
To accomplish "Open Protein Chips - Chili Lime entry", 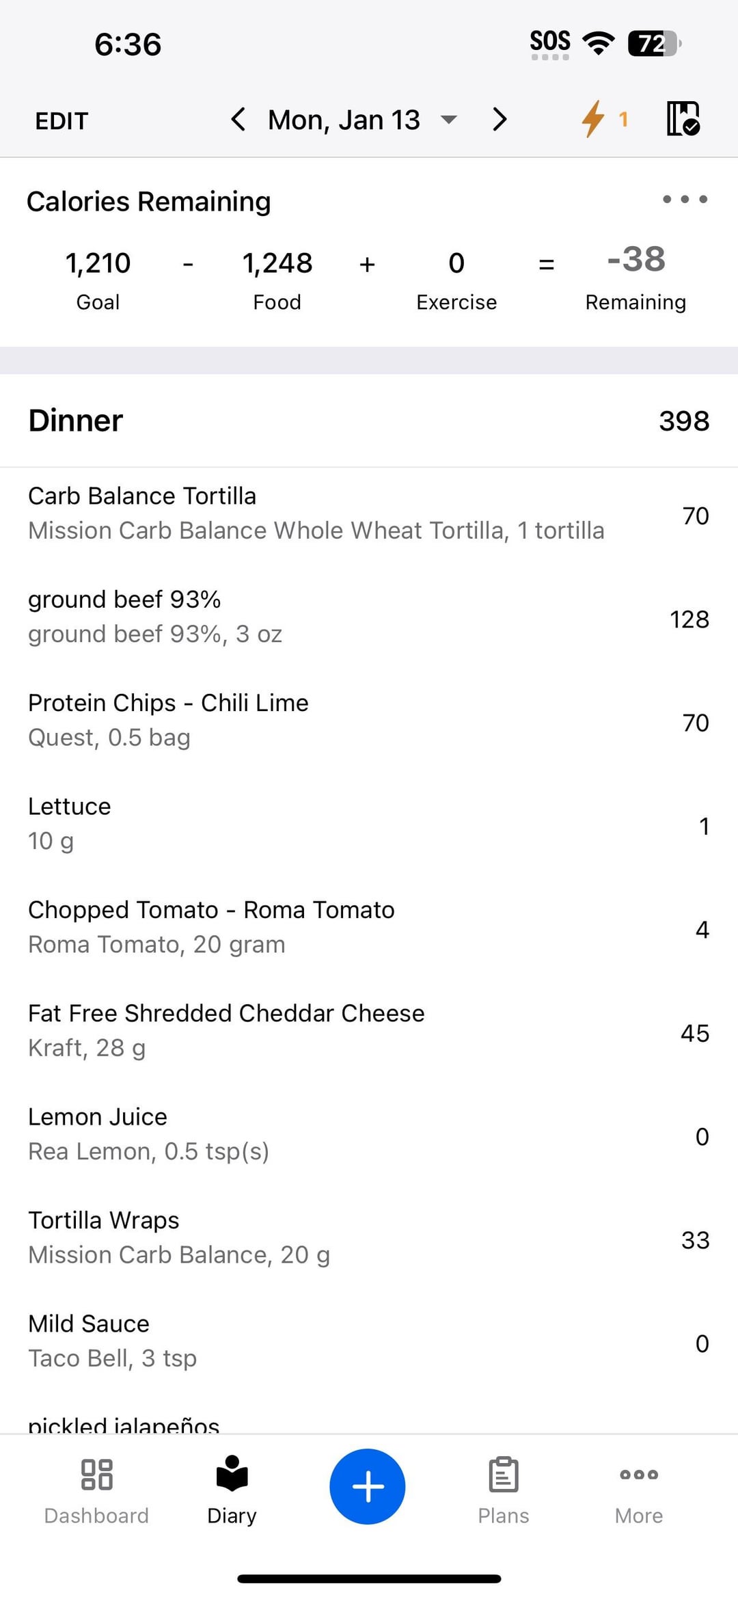I will (369, 721).
